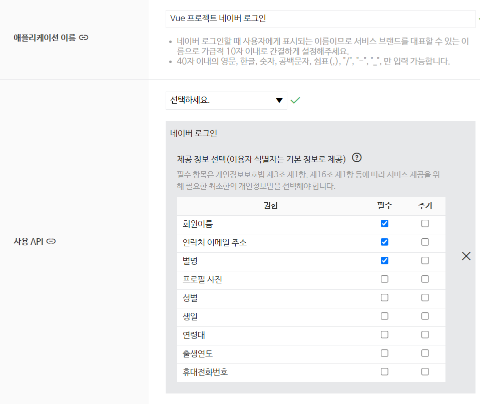480x404 pixels.
Task: Click the 네이버 로그인 section title
Action: [x=194, y=134]
